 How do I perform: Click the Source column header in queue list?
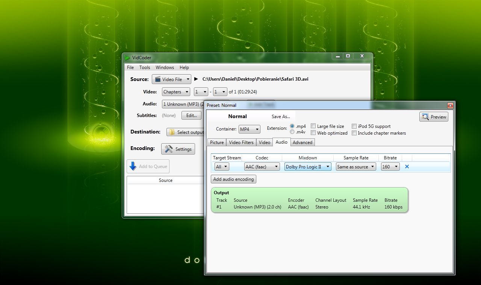click(x=165, y=180)
